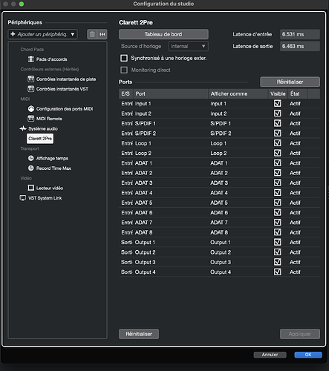Select Contrôles instantanés de piste icon
This screenshot has width=329, height=371.
click(x=31, y=79)
